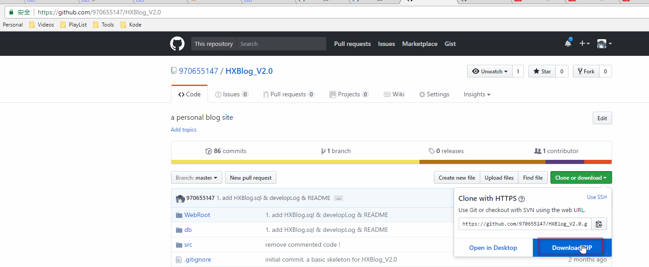
Task: Open the plus create-new menu
Action: (585, 44)
